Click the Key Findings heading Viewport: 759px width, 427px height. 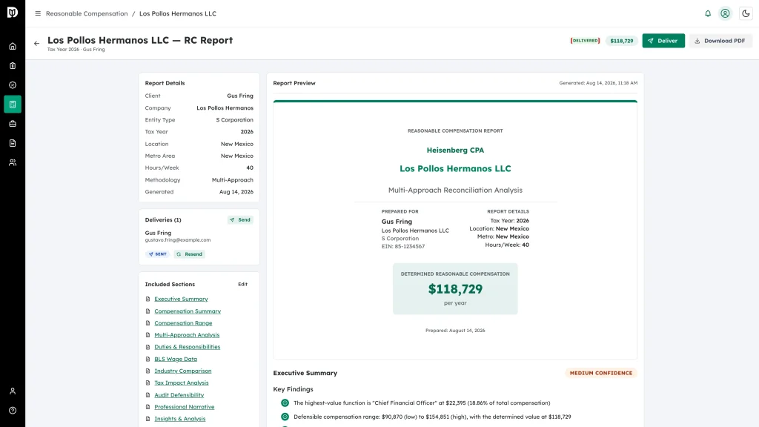293,389
